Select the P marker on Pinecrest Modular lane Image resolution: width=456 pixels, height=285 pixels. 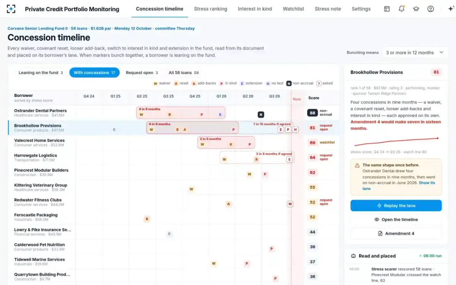point(265,174)
